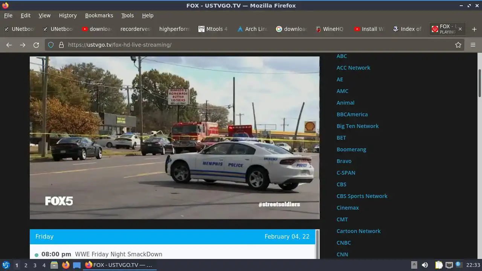Screen dimensions: 482x271
Task: Go forward one page
Action: [x=23, y=45]
